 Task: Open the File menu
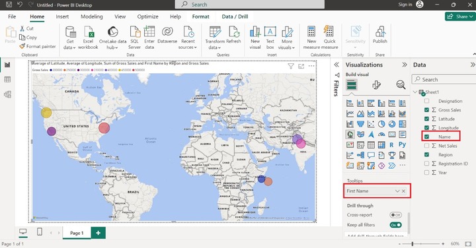(12, 16)
